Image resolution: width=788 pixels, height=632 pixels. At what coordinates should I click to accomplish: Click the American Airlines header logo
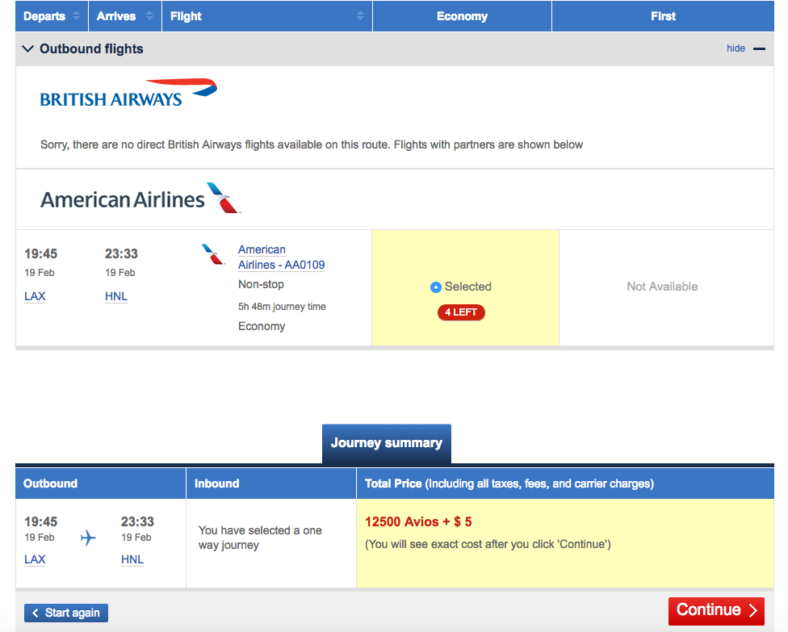pyautogui.click(x=140, y=199)
